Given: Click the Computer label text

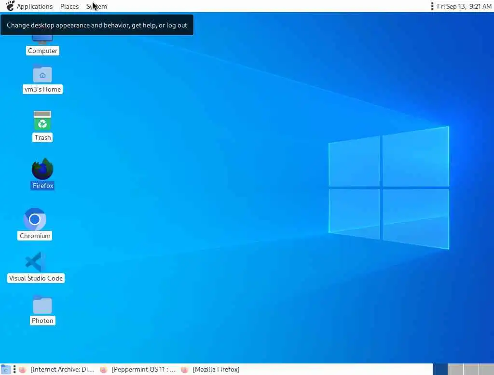Looking at the screenshot, I should (42, 51).
